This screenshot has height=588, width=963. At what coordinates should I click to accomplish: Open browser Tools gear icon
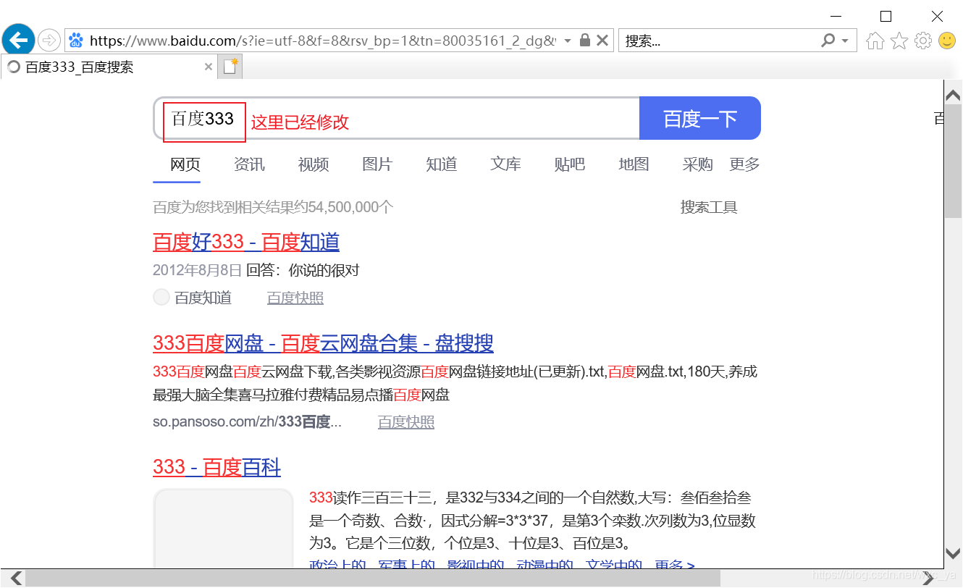(x=923, y=41)
